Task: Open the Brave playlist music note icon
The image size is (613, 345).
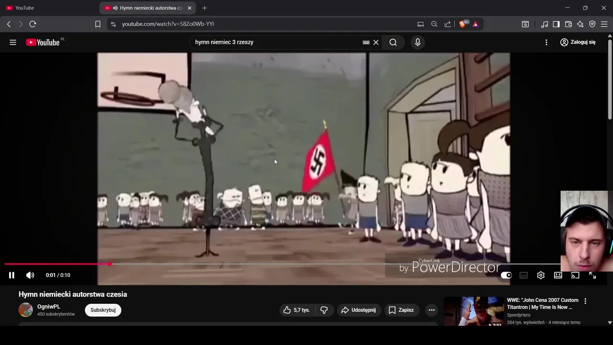Action: point(545,24)
